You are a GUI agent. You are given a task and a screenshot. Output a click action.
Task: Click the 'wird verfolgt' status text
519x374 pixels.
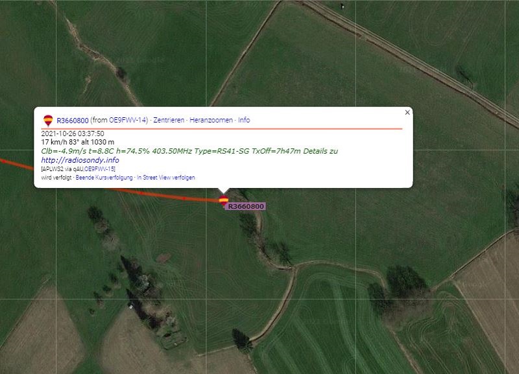coord(56,178)
